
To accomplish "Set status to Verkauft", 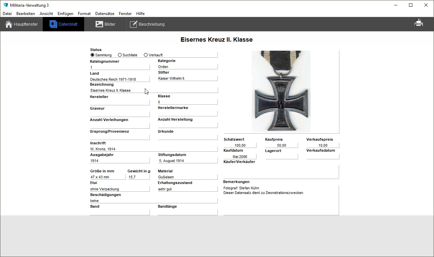I will coord(146,55).
